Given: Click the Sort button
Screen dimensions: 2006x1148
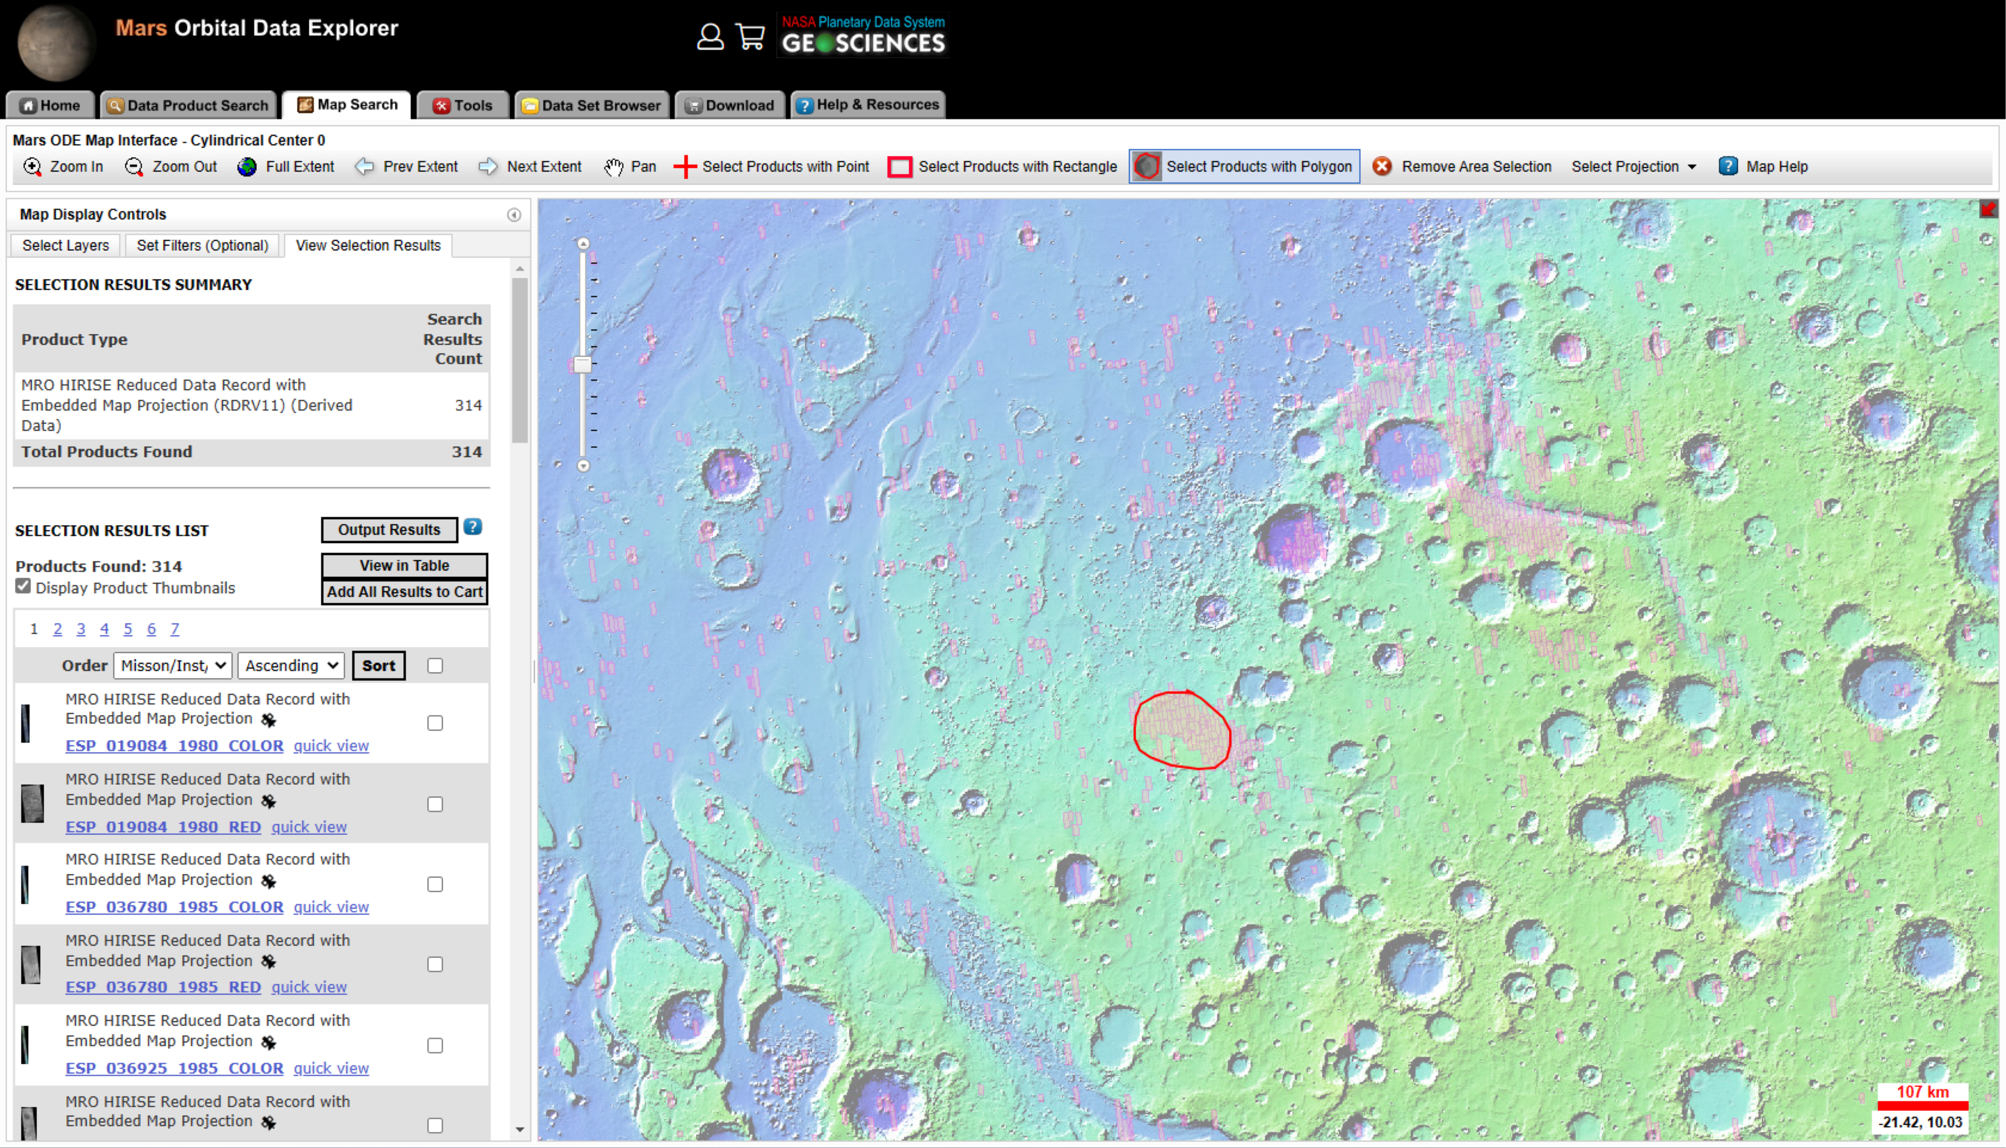Looking at the screenshot, I should (x=379, y=665).
